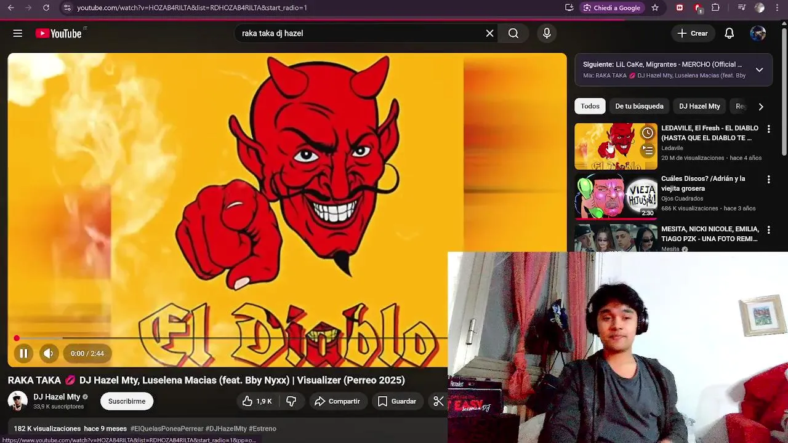Run search with the magnifier button
Screen dimensions: 788x443
click(513, 33)
